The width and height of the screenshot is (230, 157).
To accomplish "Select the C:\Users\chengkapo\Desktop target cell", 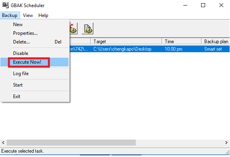I will click(x=122, y=49).
